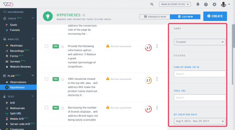Open the Sort by Created dropdown
This screenshot has height=130, width=235.
click(200, 42)
